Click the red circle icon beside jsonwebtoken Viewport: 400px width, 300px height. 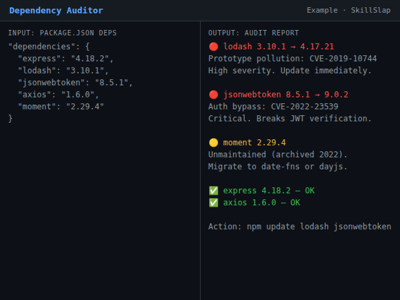click(x=213, y=95)
